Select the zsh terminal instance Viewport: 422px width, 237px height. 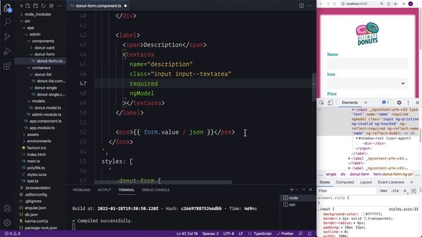[x=291, y=205]
